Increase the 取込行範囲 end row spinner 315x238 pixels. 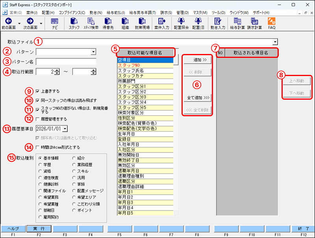tap(94, 70)
